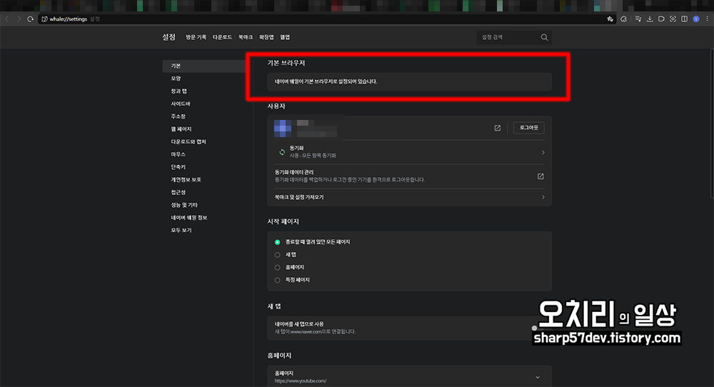Viewport: 714px width, 387px height.
Task: Click the 설정 검색 input field
Action: click(508, 37)
